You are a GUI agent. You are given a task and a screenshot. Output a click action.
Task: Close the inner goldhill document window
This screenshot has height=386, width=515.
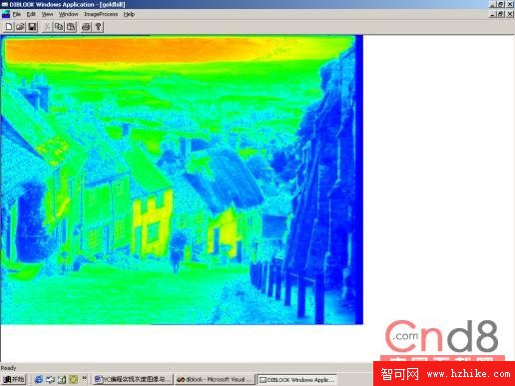[x=510, y=14]
